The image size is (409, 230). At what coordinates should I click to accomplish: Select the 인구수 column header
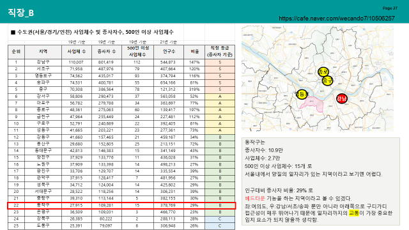coord(169,52)
